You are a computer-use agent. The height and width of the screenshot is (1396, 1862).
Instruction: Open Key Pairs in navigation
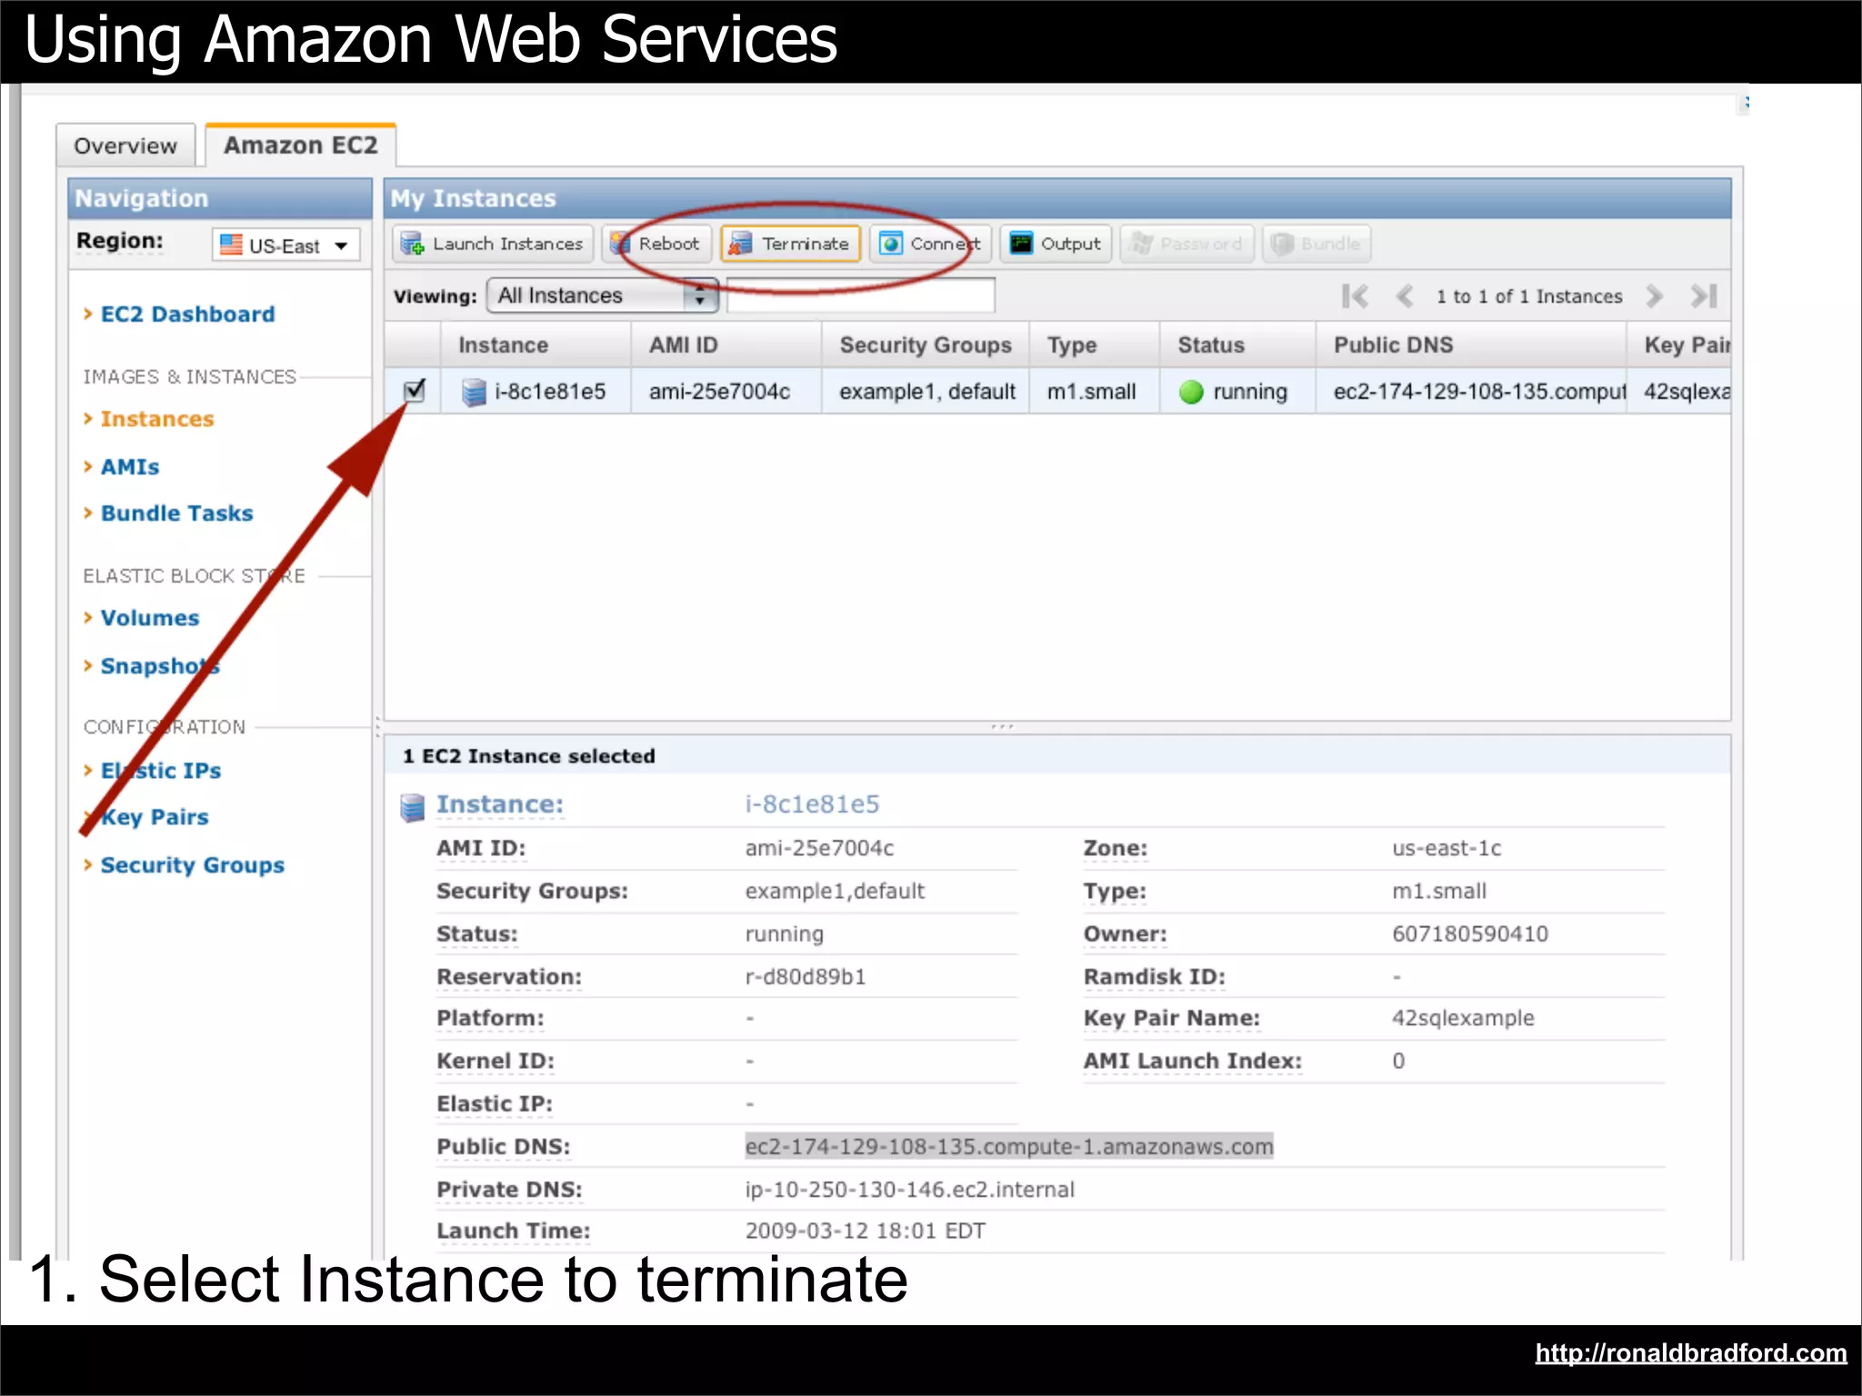(x=155, y=817)
